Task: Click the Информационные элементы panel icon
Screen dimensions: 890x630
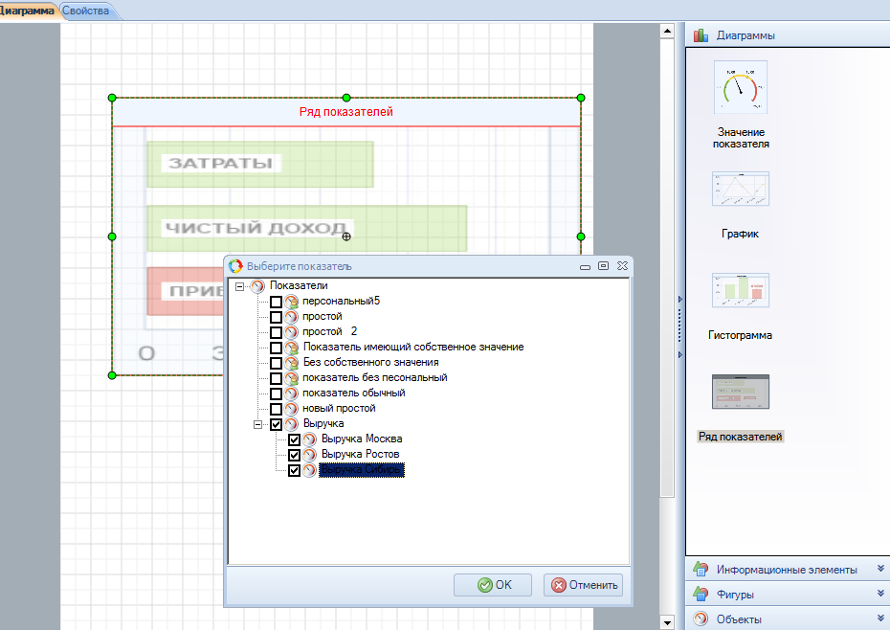Action: tap(701, 570)
